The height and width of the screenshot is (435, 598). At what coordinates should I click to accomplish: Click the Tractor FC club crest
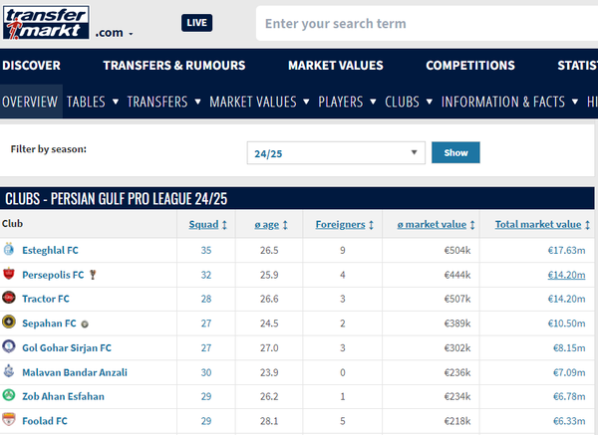9,299
